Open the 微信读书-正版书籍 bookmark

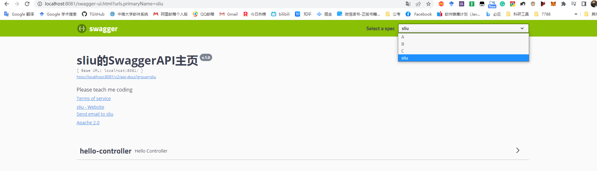point(359,14)
